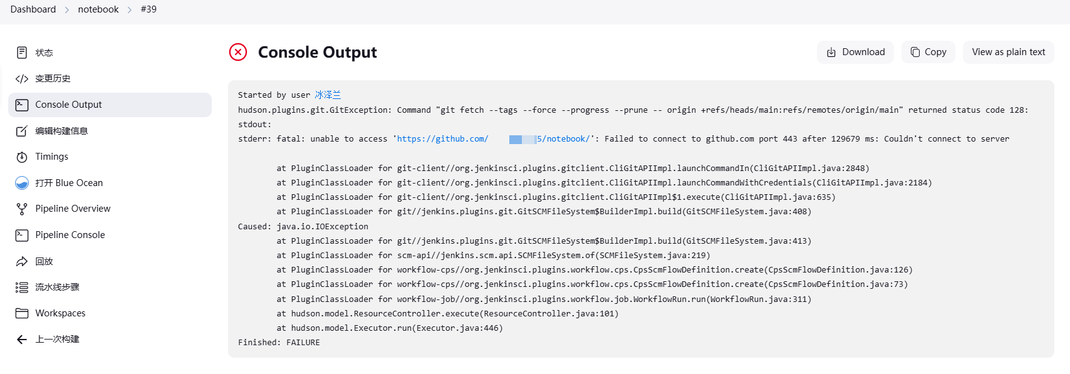Copy the console output

coord(928,52)
